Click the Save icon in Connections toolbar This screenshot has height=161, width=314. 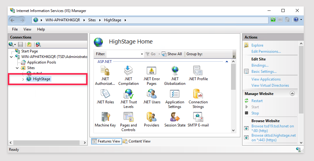(x=20, y=44)
